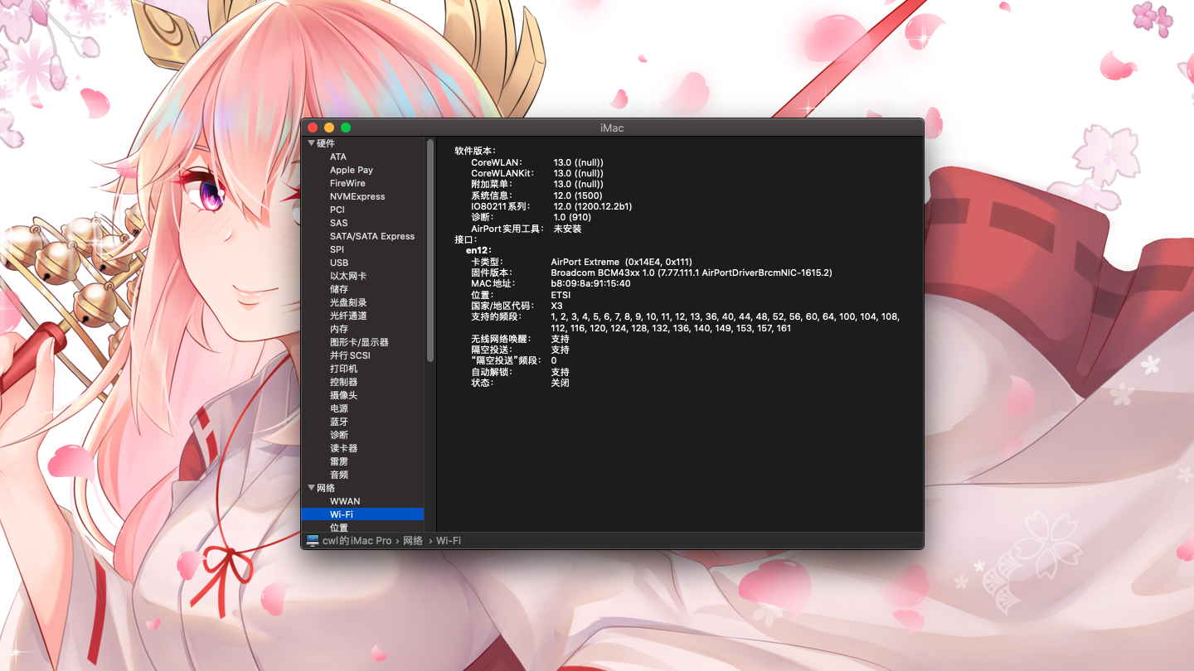Viewport: 1194px width, 671px height.
Task: Click the en12 interface heading
Action: 478,250
